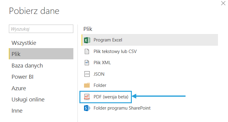Open the Azure category
The width and height of the screenshot is (228, 122).
tap(19, 88)
